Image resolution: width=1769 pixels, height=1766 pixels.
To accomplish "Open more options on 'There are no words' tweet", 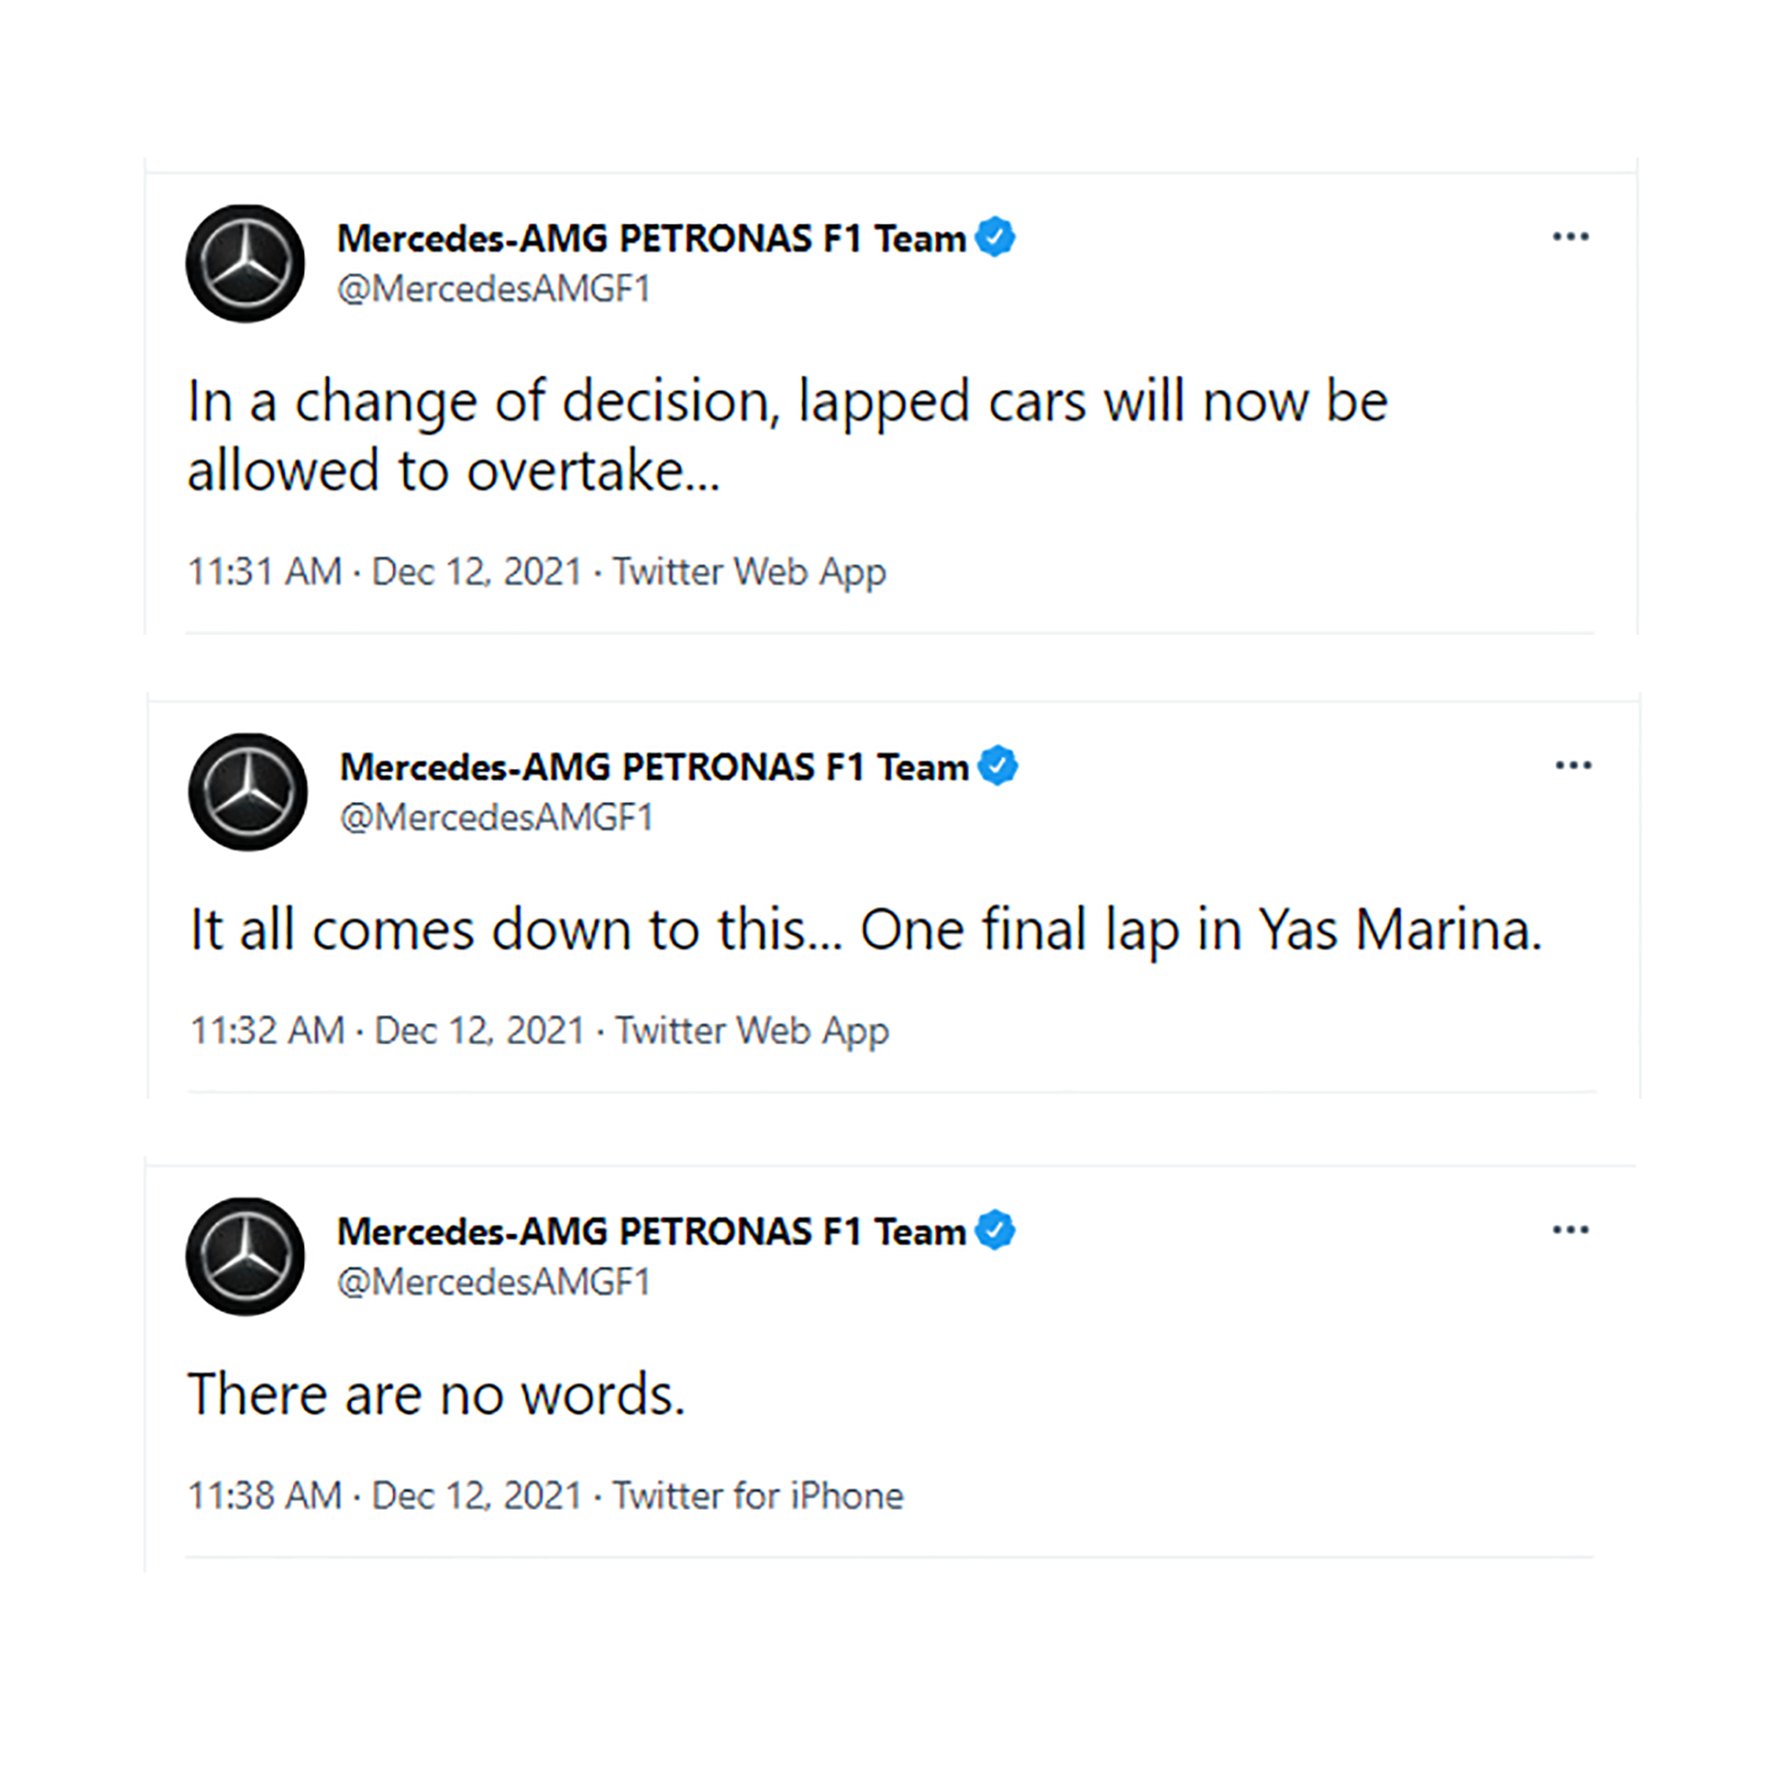I will click(x=1571, y=1230).
